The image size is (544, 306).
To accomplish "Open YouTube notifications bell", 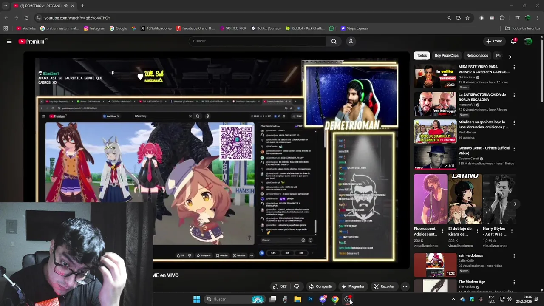I will (x=513, y=41).
